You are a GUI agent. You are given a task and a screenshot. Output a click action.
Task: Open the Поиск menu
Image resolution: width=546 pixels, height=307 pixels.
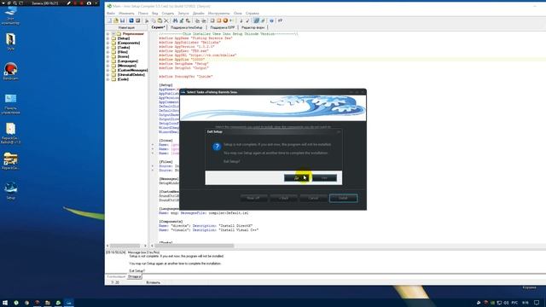point(142,14)
